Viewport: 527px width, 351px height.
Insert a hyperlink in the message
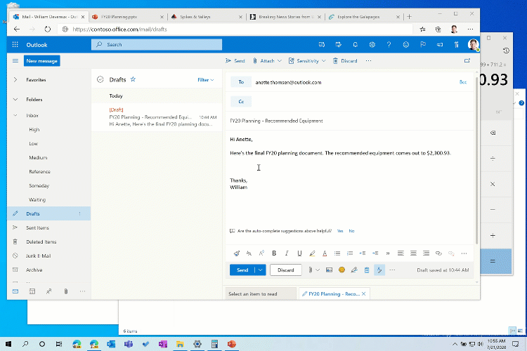click(x=437, y=253)
